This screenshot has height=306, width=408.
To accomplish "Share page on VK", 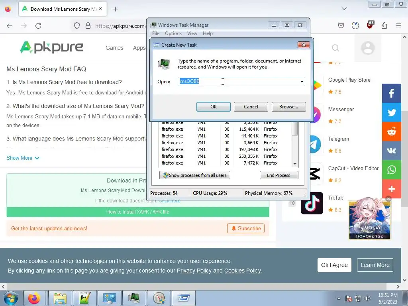I will (x=391, y=150).
